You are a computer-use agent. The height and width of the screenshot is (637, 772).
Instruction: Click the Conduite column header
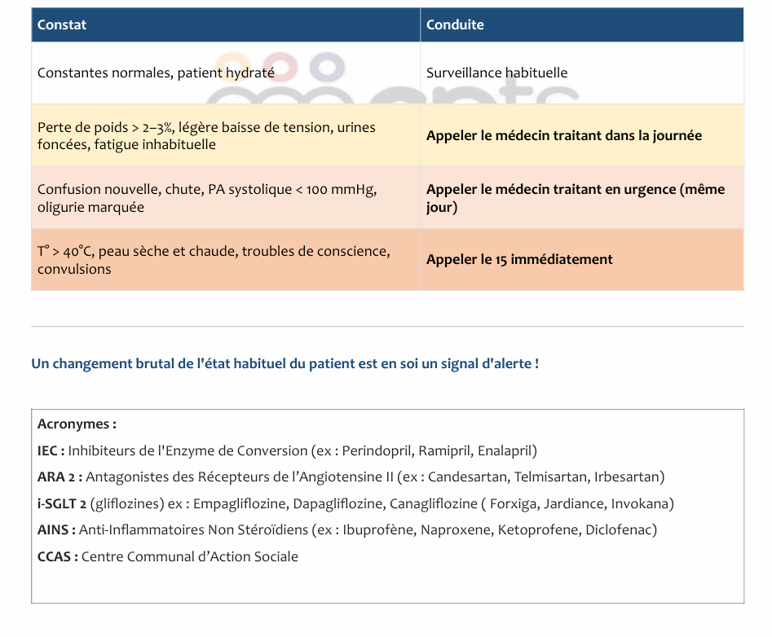582,24
